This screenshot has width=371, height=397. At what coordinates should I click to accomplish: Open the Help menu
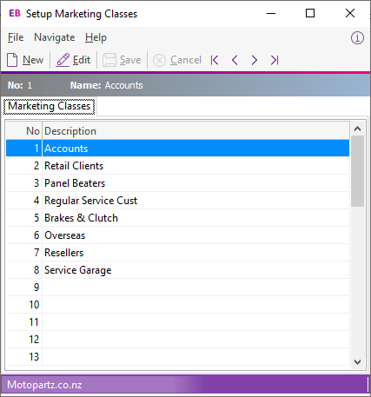96,37
